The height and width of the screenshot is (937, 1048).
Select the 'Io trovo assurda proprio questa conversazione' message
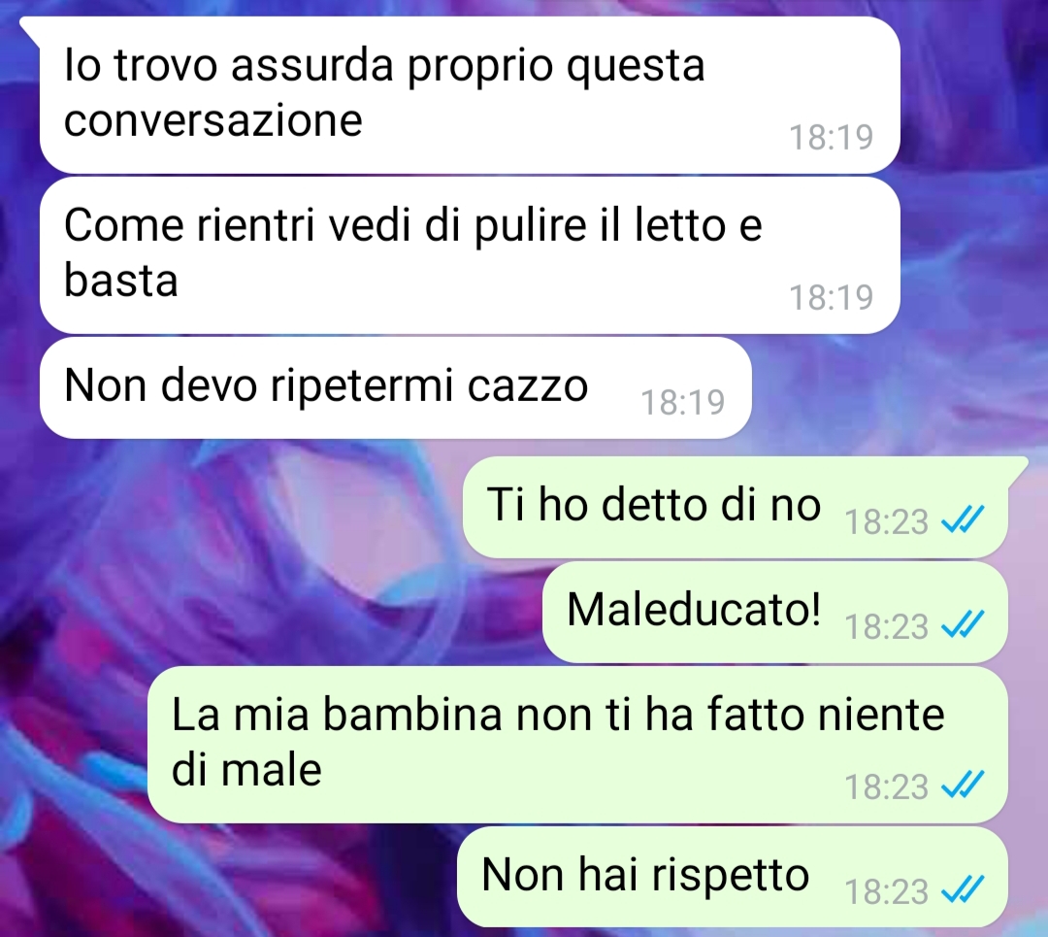click(470, 95)
